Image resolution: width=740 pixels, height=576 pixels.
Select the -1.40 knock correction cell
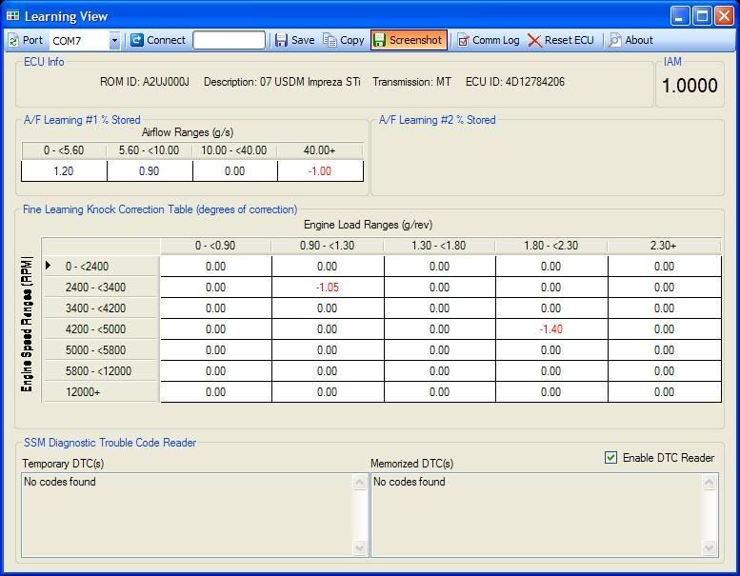(x=550, y=329)
